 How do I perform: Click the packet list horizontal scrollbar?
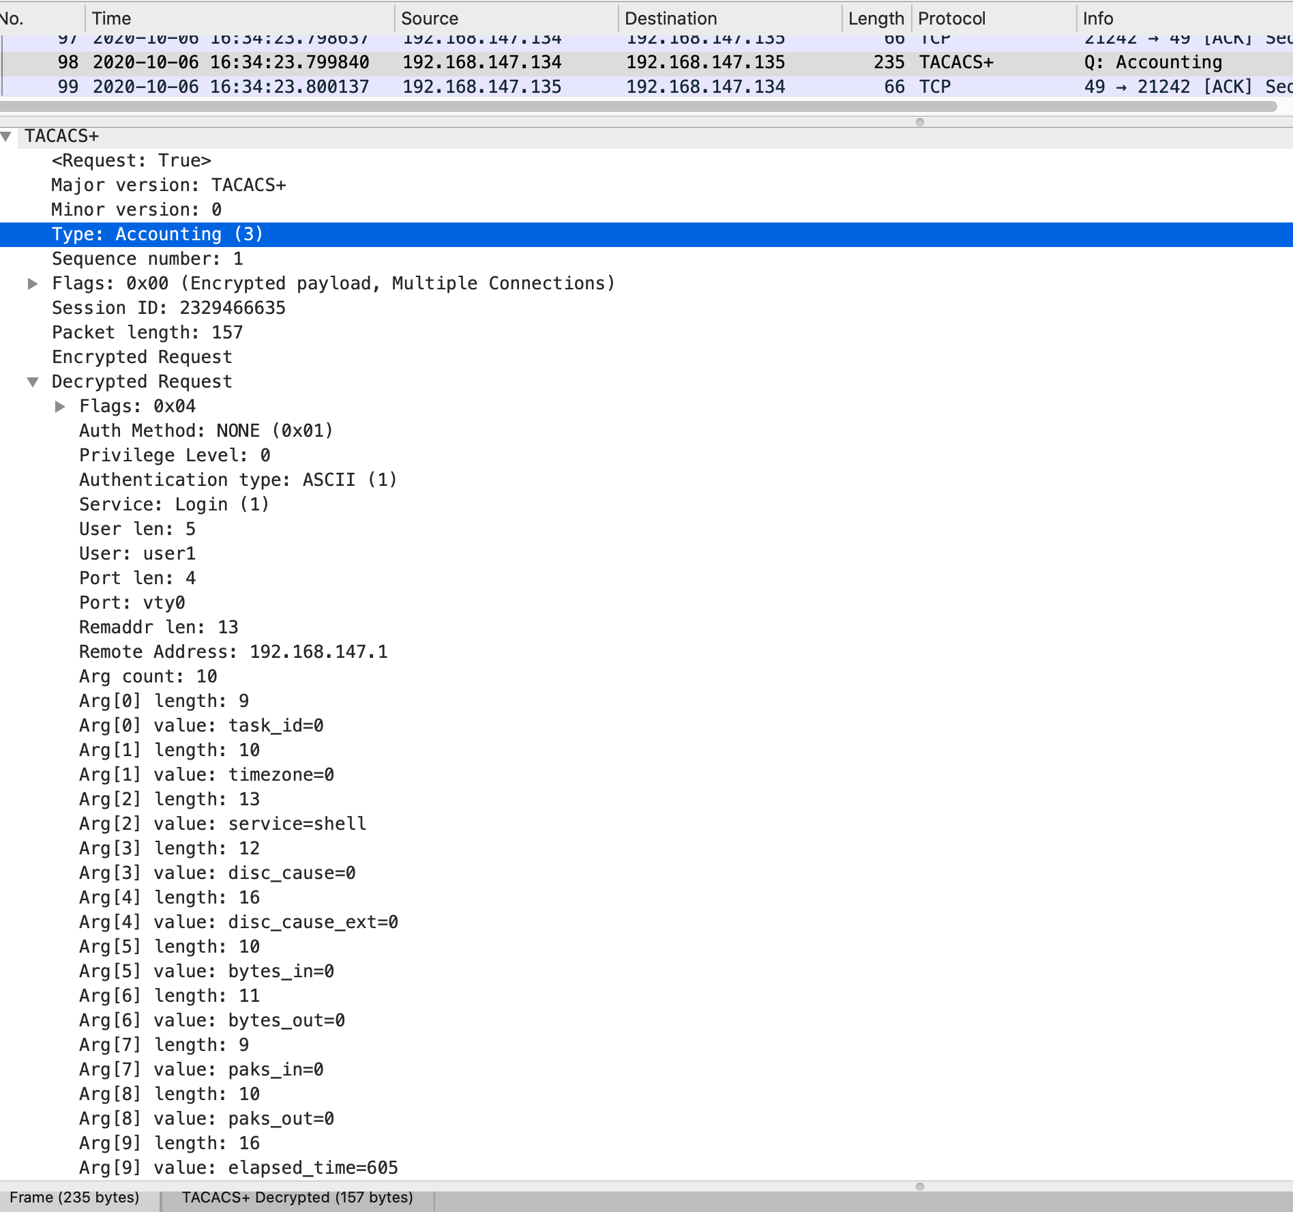coord(638,106)
